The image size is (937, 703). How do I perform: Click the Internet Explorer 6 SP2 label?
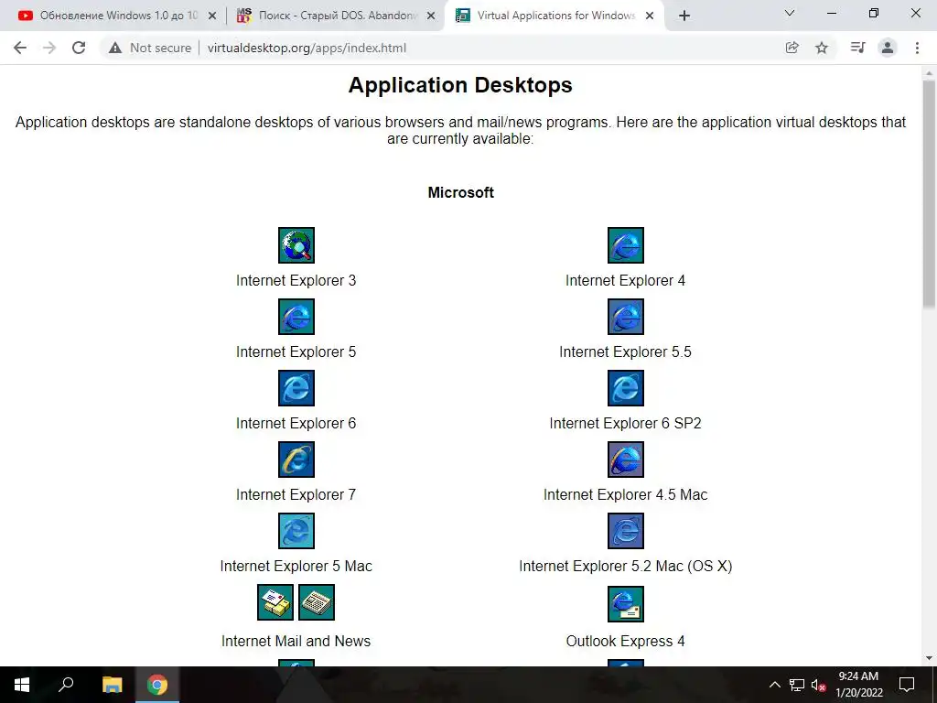[x=625, y=423]
